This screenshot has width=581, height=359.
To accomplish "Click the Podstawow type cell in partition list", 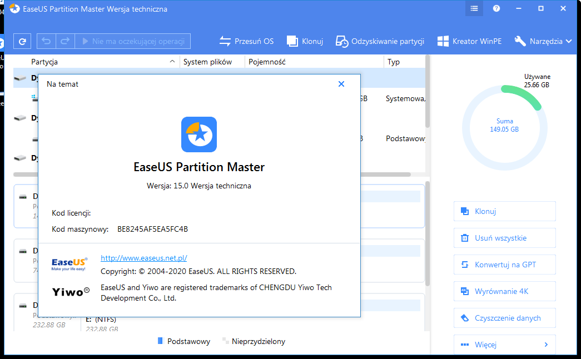I will [x=405, y=138].
